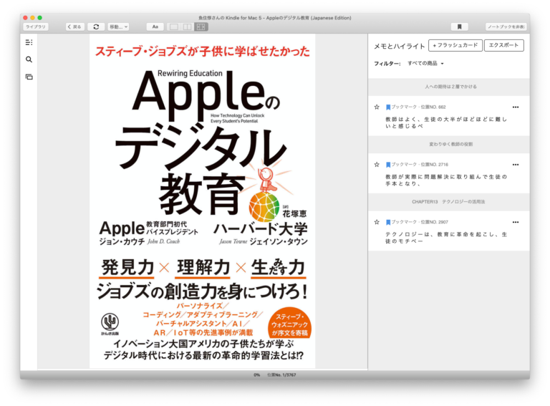
Task: Hide the notebook with ノートブックを非表示
Action: tap(506, 26)
